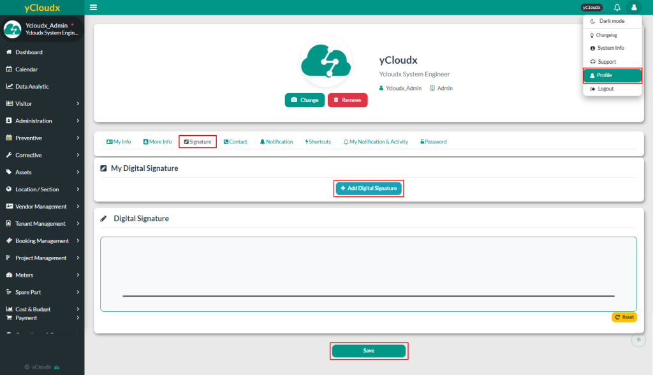Screen dimensions: 653x375
Task: Click the user account icon in header
Action: coord(634,8)
